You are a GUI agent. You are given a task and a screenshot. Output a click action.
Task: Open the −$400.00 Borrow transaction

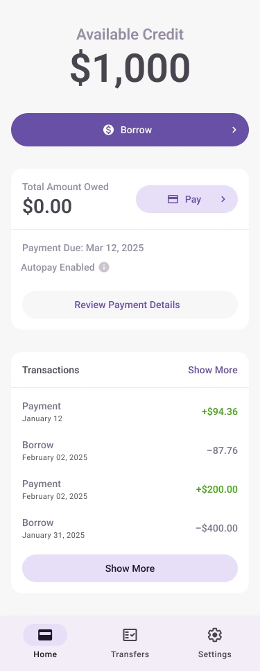(x=130, y=529)
